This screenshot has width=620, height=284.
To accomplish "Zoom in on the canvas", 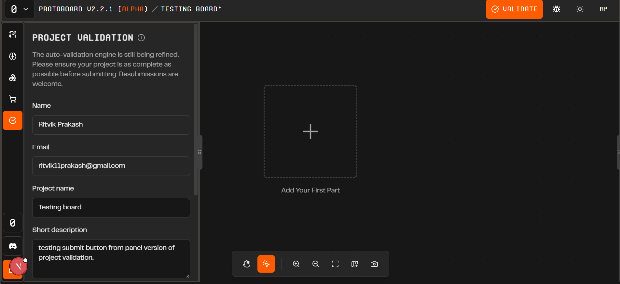I will pyautogui.click(x=296, y=264).
